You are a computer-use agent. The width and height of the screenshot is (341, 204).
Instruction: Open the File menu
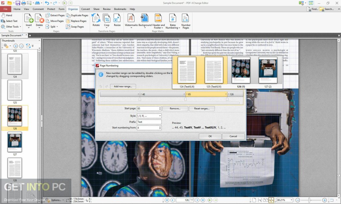click(5, 9)
